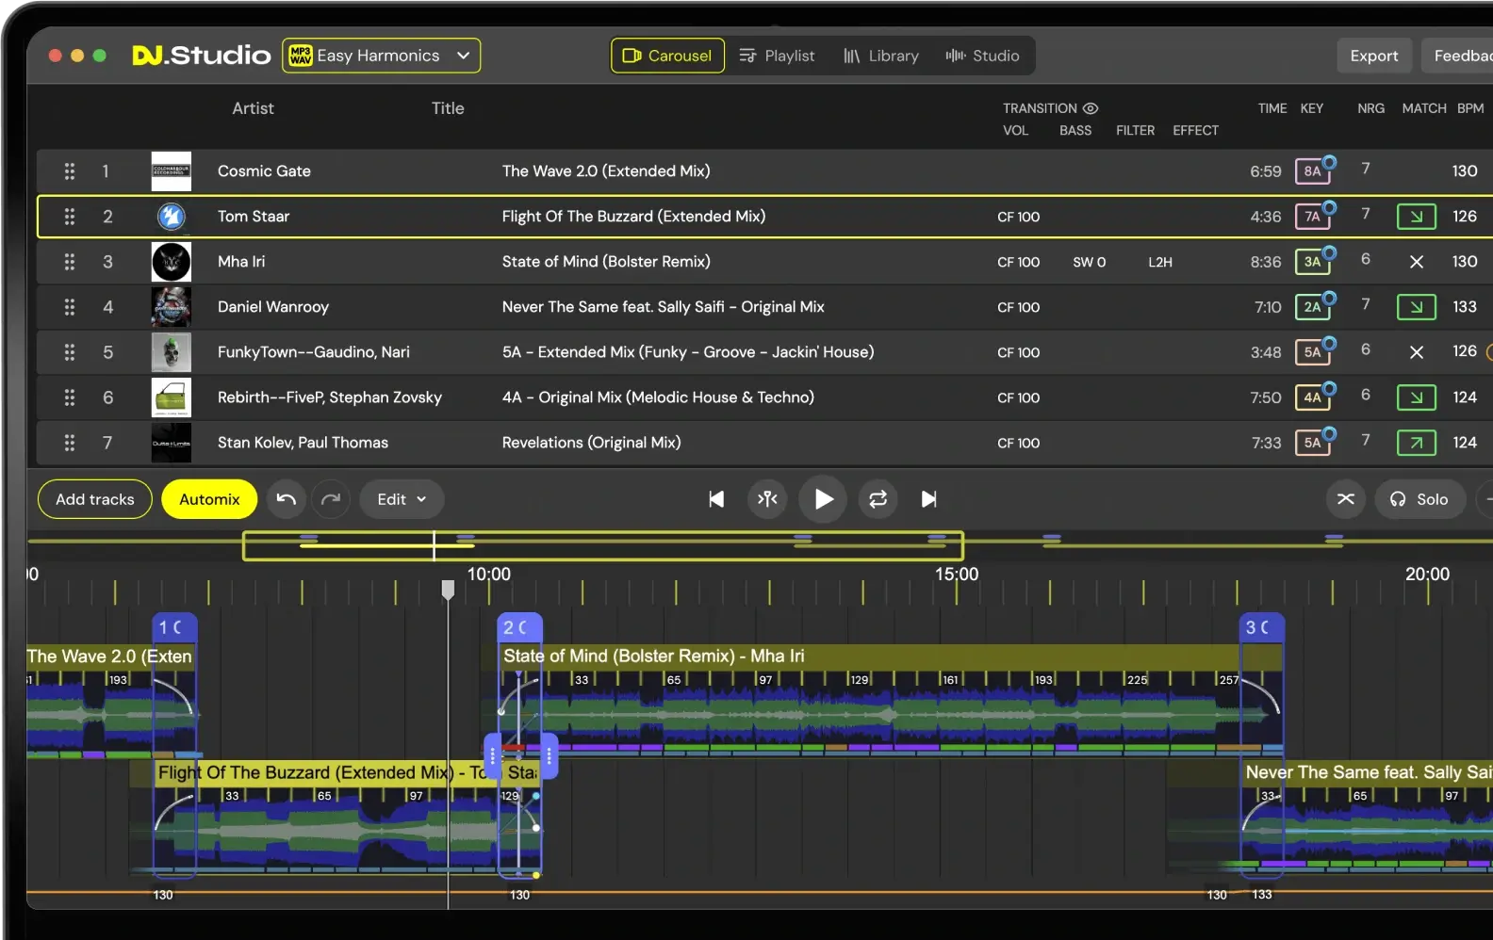
Task: Click the split/center playhead icon
Action: pyautogui.click(x=768, y=499)
